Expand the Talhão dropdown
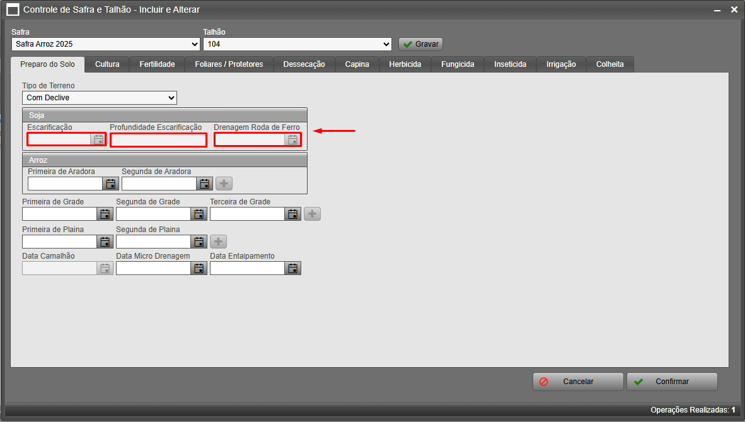This screenshot has height=422, width=745. coord(297,44)
